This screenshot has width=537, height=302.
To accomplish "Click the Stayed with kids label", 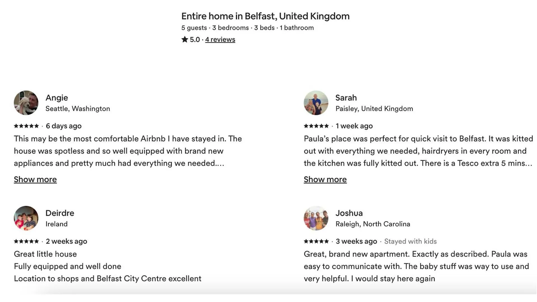I will (x=410, y=241).
